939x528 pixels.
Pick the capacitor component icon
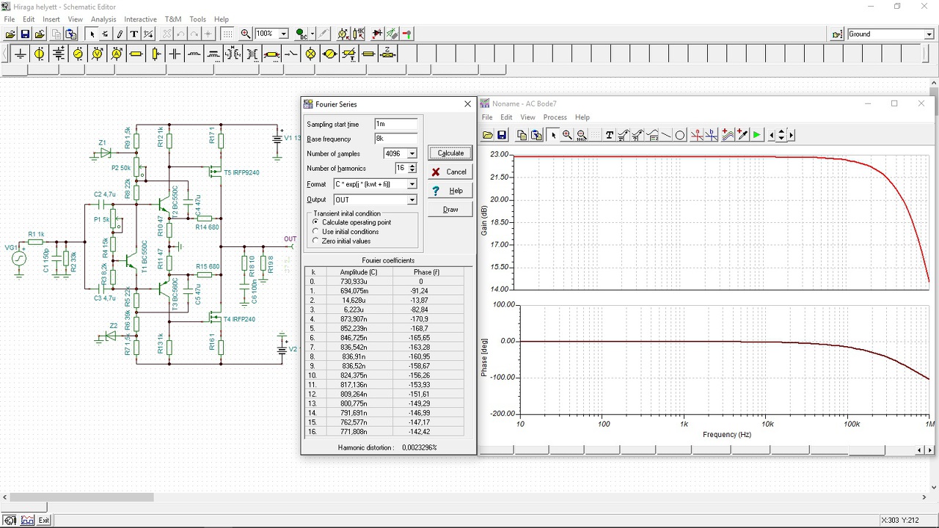(x=175, y=54)
